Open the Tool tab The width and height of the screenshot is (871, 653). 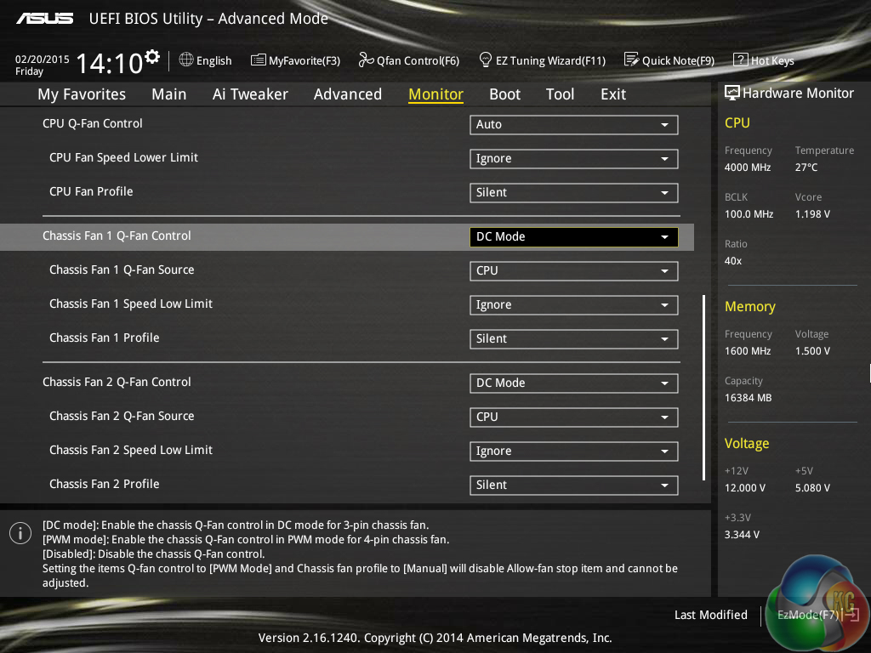pyautogui.click(x=560, y=94)
